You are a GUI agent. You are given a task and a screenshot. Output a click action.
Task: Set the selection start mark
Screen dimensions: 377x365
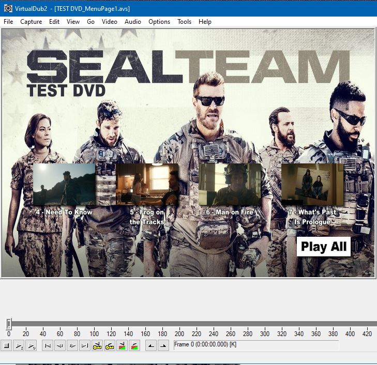151,346
